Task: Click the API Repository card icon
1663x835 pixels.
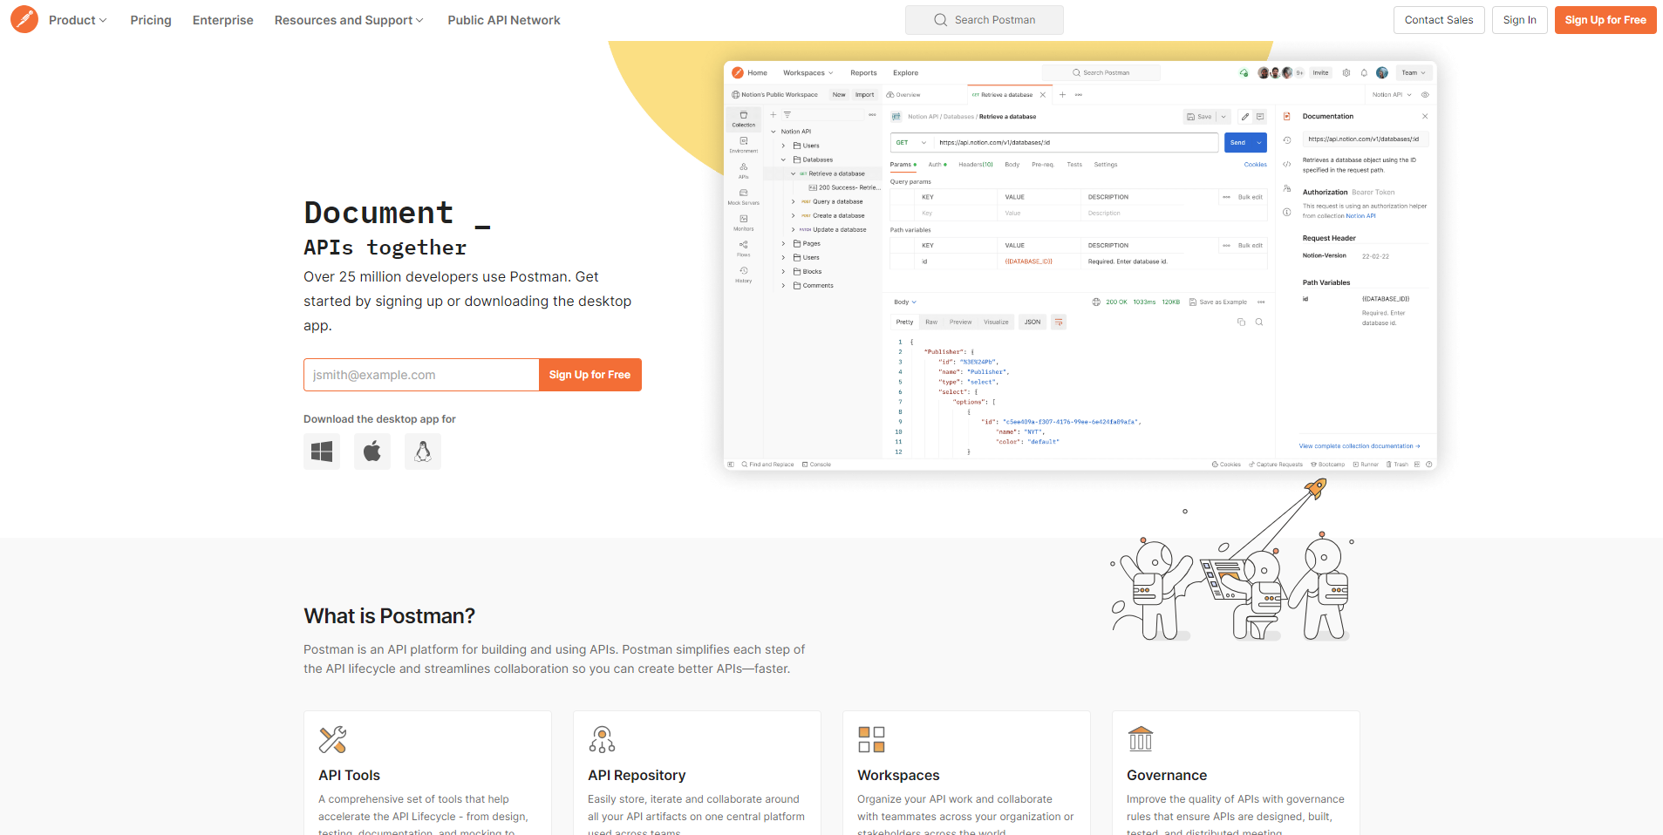Action: pyautogui.click(x=602, y=740)
